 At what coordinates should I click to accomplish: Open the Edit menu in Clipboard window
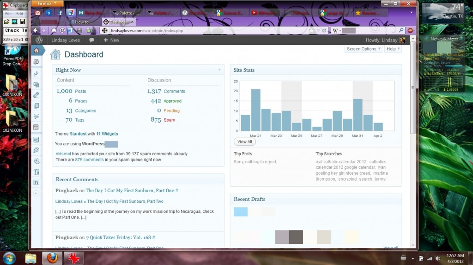[x=19, y=14]
